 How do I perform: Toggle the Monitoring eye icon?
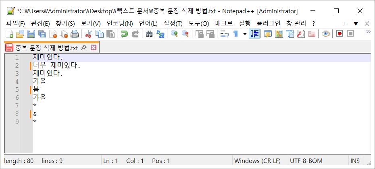click(325, 34)
